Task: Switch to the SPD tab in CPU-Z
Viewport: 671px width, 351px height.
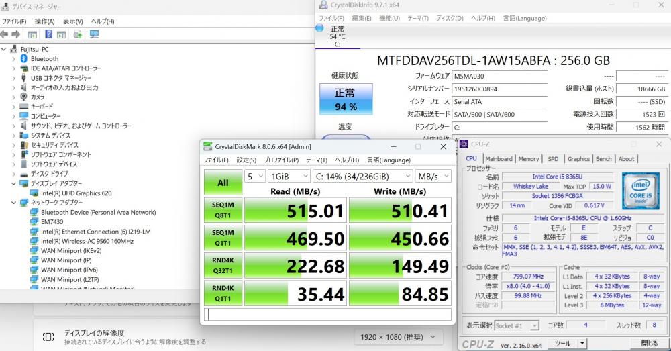Action: [553, 159]
